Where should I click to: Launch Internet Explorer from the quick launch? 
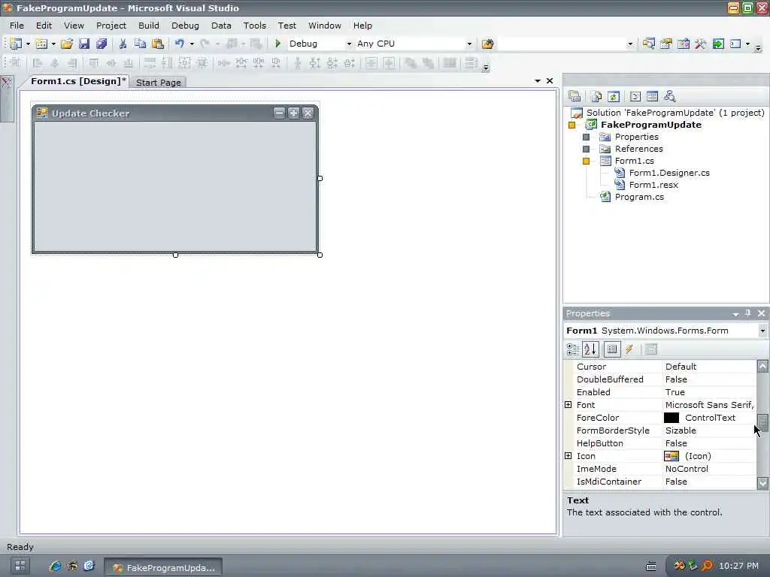(x=54, y=566)
